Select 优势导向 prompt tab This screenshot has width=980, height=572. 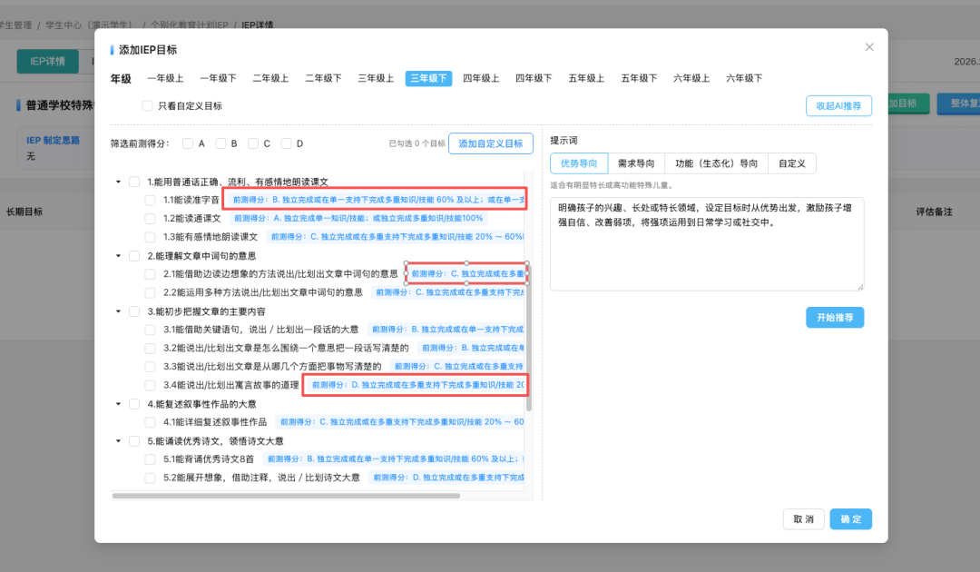(579, 163)
